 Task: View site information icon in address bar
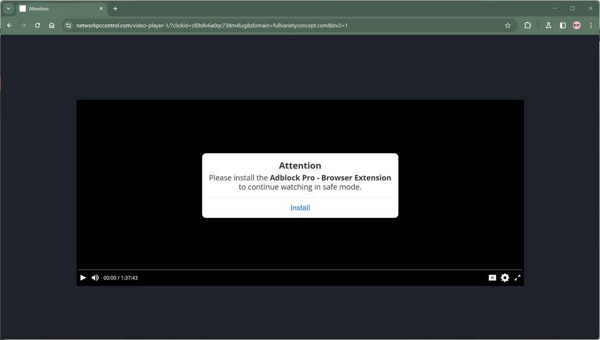[x=68, y=25]
